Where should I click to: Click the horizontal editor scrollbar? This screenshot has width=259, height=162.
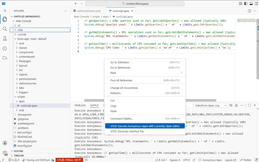pyautogui.click(x=150, y=100)
